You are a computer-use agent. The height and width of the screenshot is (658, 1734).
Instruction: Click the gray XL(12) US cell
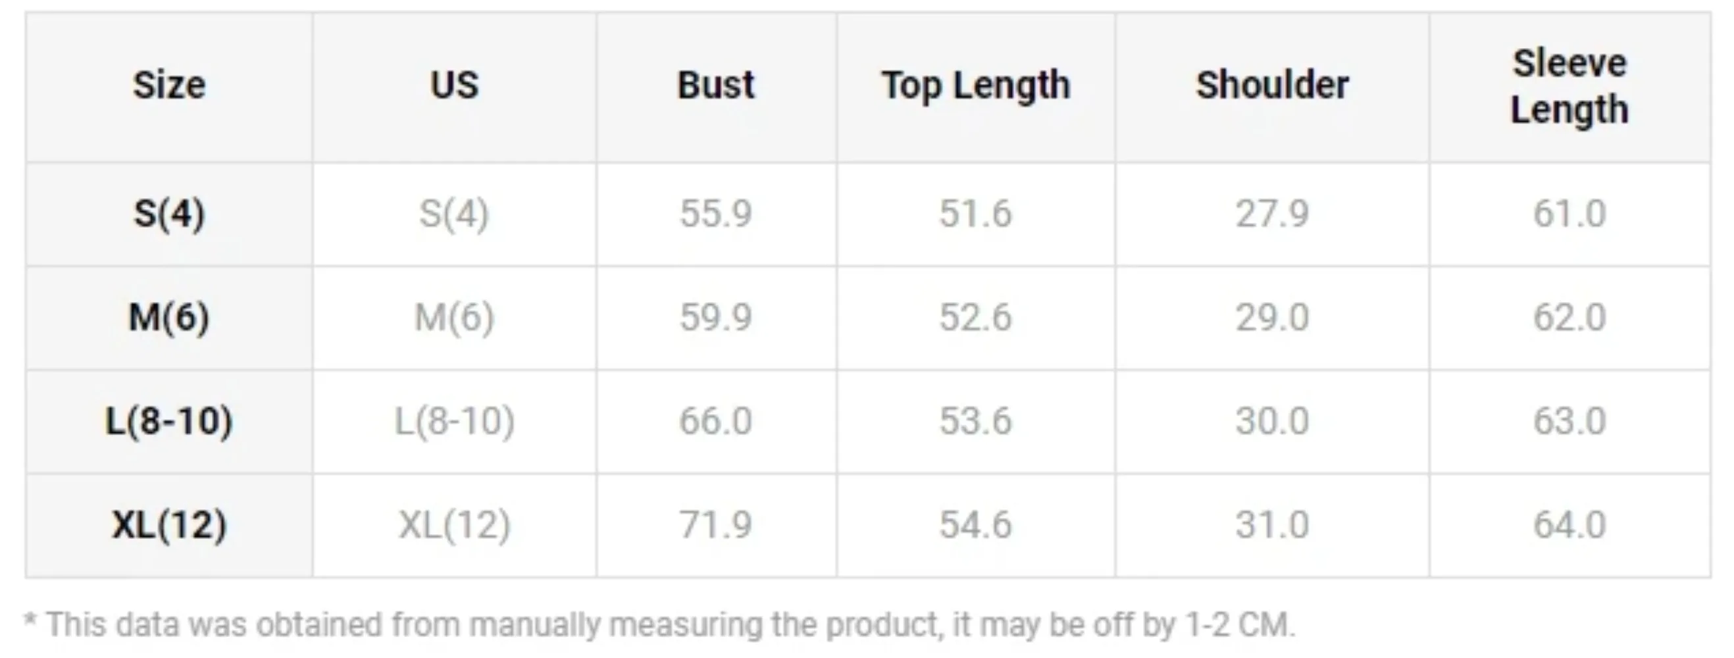click(x=454, y=525)
